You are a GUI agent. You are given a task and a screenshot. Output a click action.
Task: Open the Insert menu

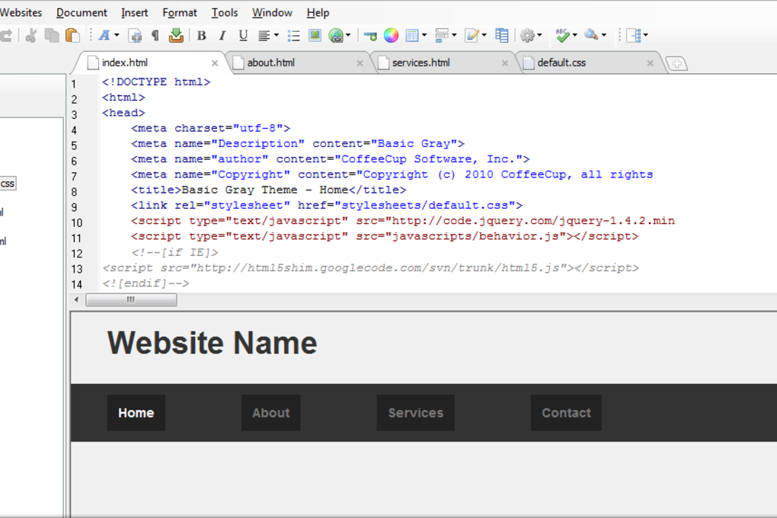coord(134,12)
